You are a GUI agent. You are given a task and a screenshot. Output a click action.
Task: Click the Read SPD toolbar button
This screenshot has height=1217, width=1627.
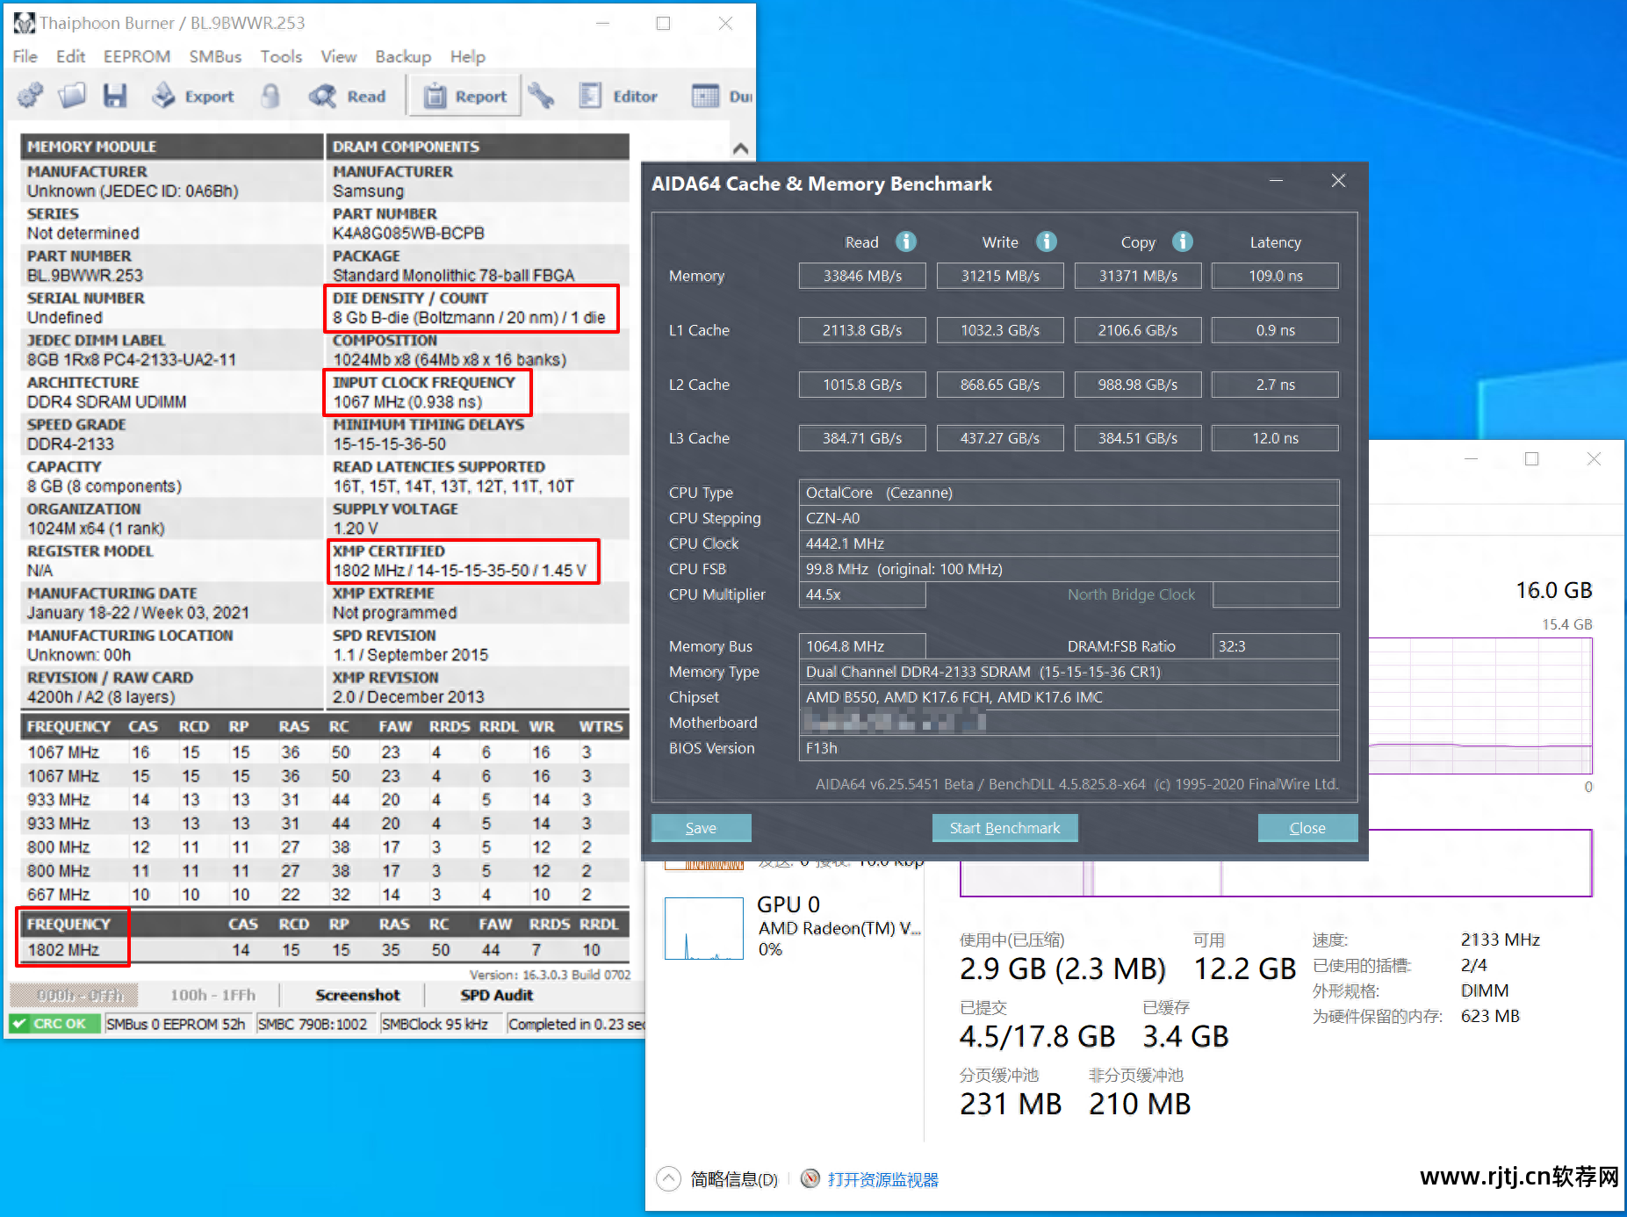tap(348, 96)
